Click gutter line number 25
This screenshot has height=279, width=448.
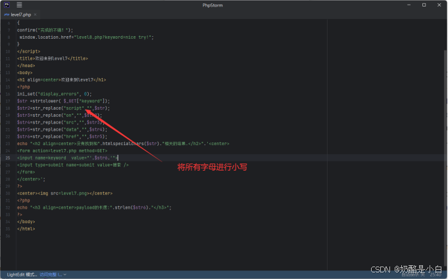pyautogui.click(x=8, y=158)
